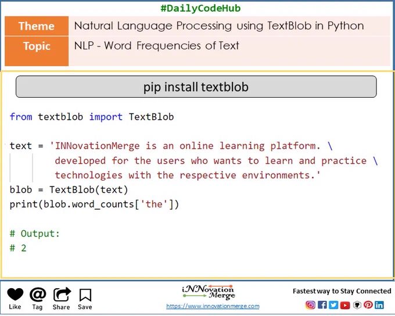
Task: Open the Instagram social icon
Action: (310, 305)
